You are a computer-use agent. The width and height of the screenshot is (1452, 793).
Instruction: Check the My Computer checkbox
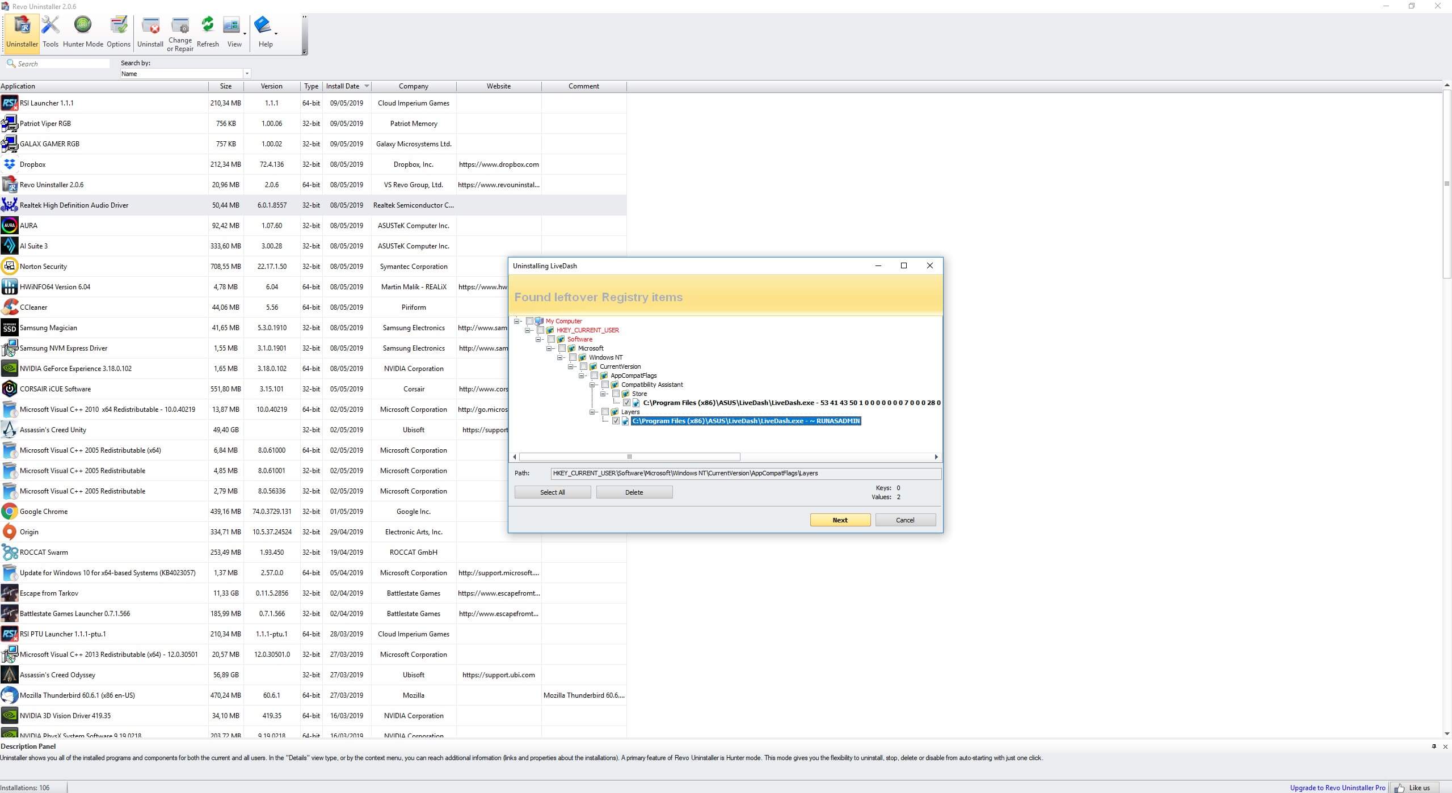coord(529,321)
